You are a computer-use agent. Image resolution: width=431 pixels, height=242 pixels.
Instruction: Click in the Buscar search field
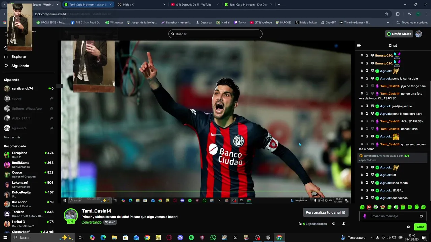pyautogui.click(x=215, y=34)
